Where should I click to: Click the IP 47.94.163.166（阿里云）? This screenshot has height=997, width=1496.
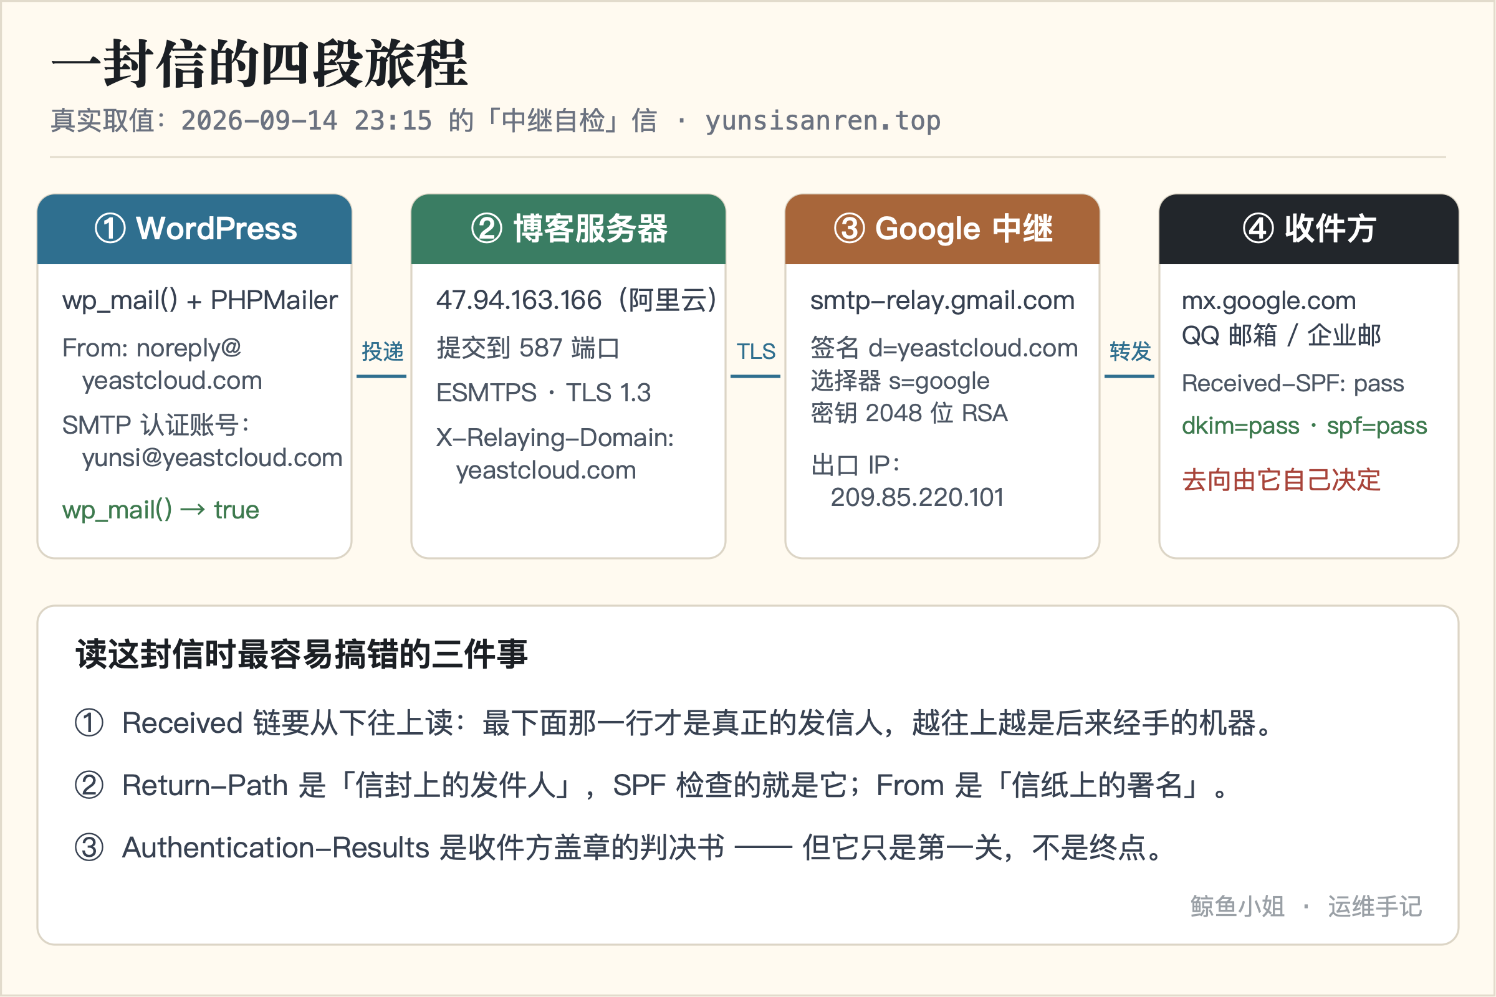coord(576,300)
